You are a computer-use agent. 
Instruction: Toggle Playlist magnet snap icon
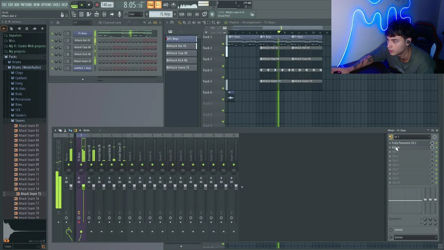pos(171,23)
